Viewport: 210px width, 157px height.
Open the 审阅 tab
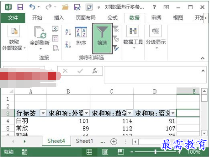click(156, 18)
